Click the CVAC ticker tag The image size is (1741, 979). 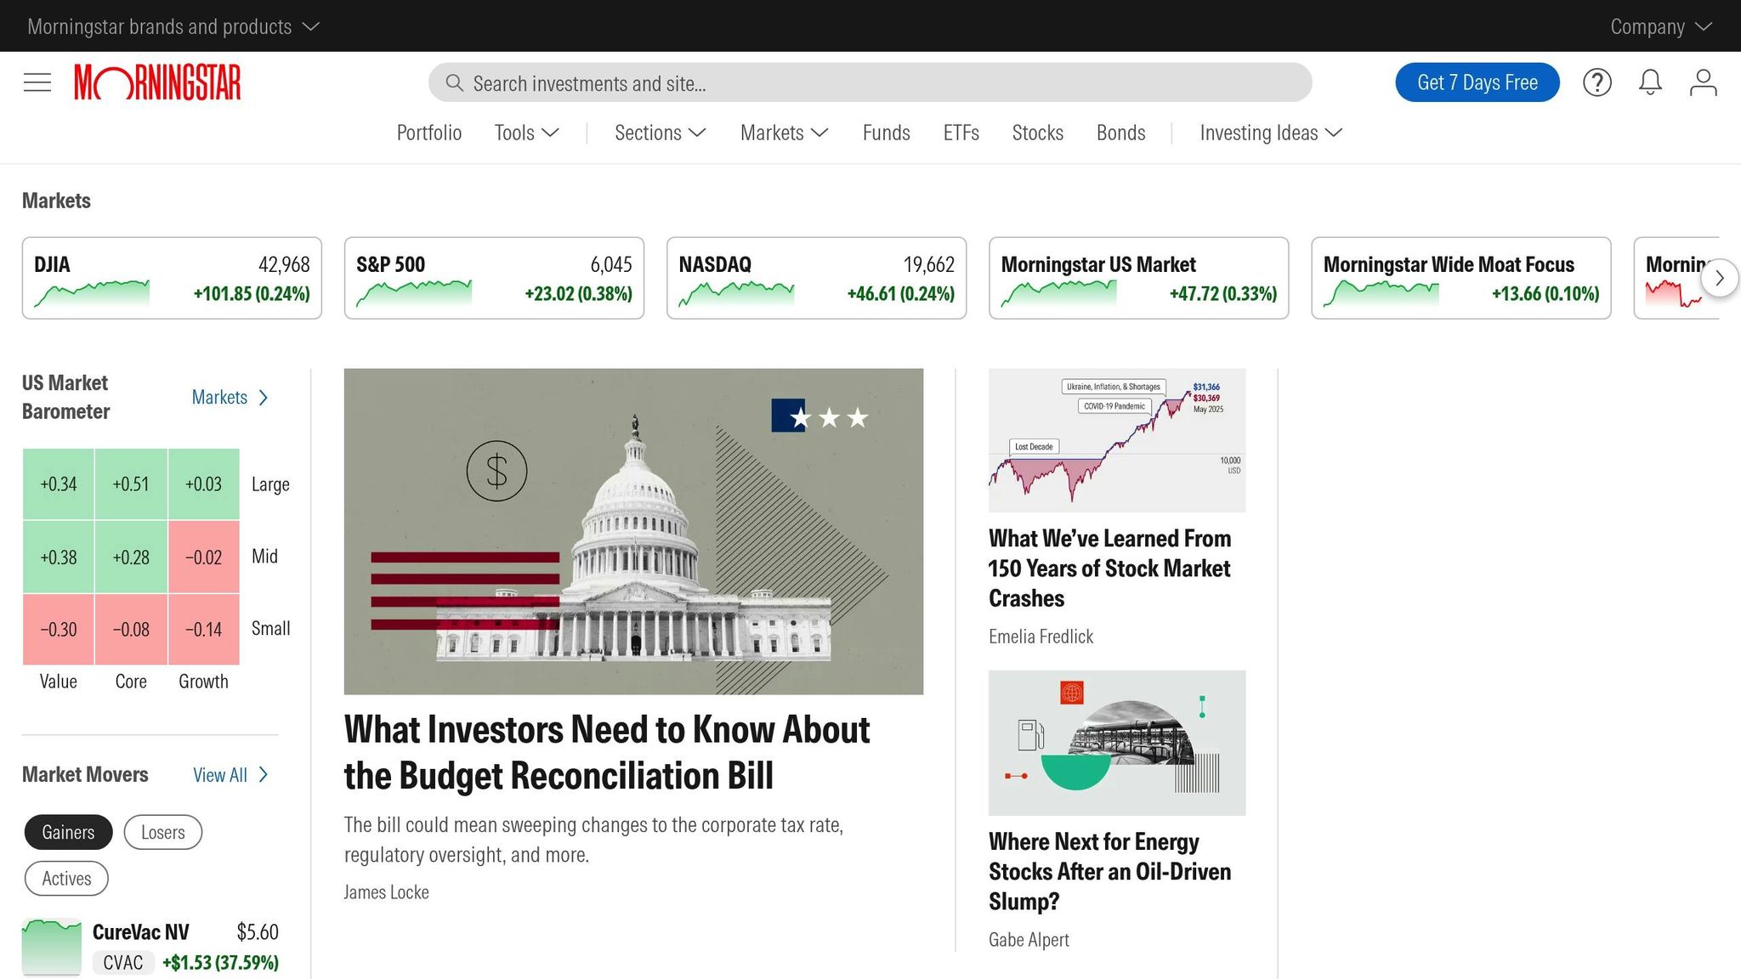(x=123, y=963)
